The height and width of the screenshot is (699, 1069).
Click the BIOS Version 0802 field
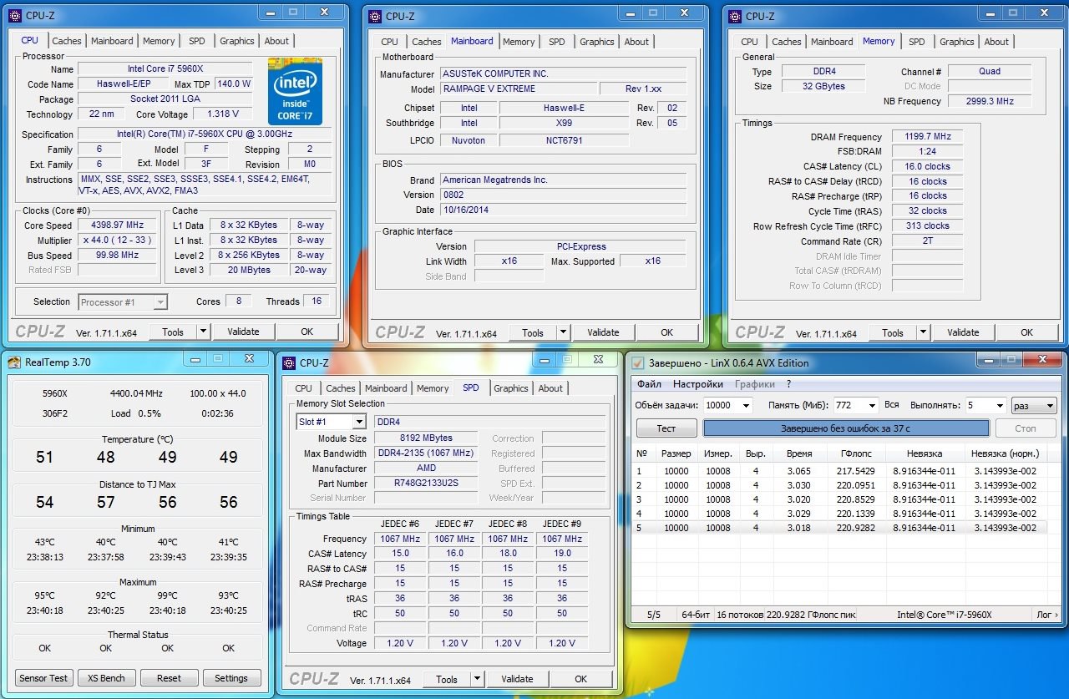(564, 195)
